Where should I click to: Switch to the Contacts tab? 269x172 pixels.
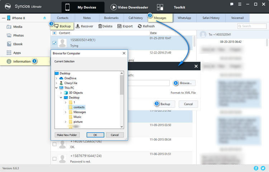click(x=63, y=18)
